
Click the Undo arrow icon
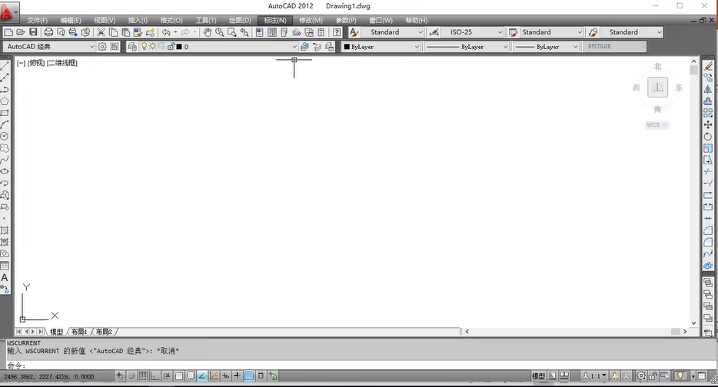pos(166,32)
